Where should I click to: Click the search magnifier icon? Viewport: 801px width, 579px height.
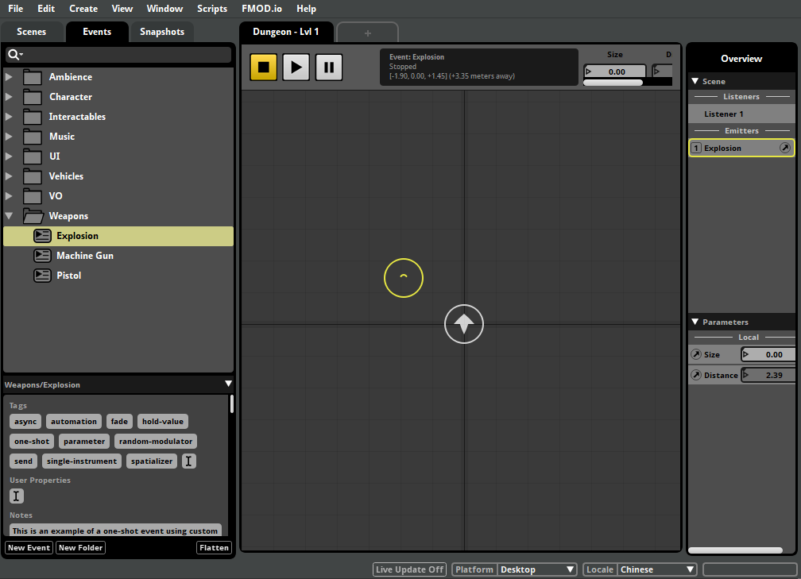click(x=14, y=55)
